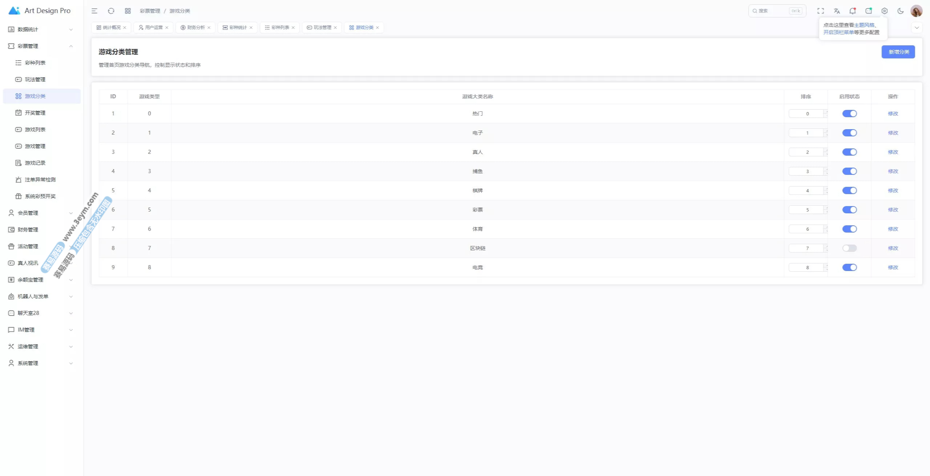Enable the 区块链 category toggle

pos(849,248)
